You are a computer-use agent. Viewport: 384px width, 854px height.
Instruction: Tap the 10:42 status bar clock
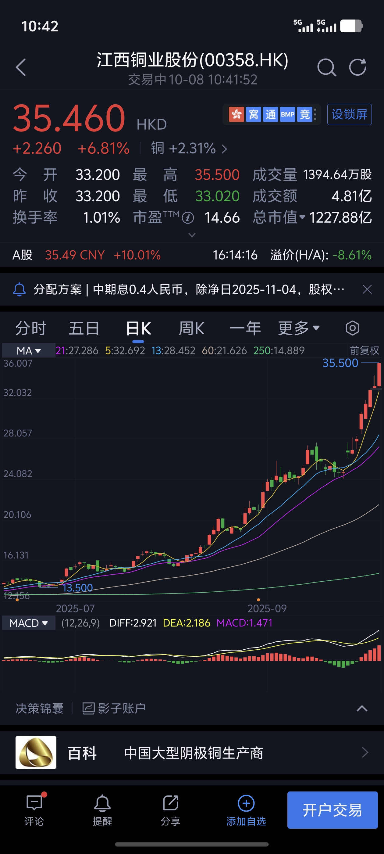(x=40, y=26)
